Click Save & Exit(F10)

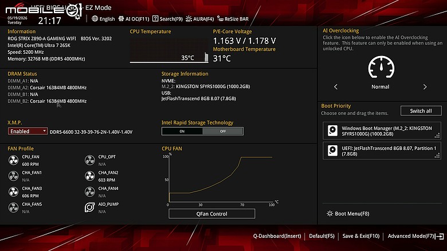pos(361,236)
